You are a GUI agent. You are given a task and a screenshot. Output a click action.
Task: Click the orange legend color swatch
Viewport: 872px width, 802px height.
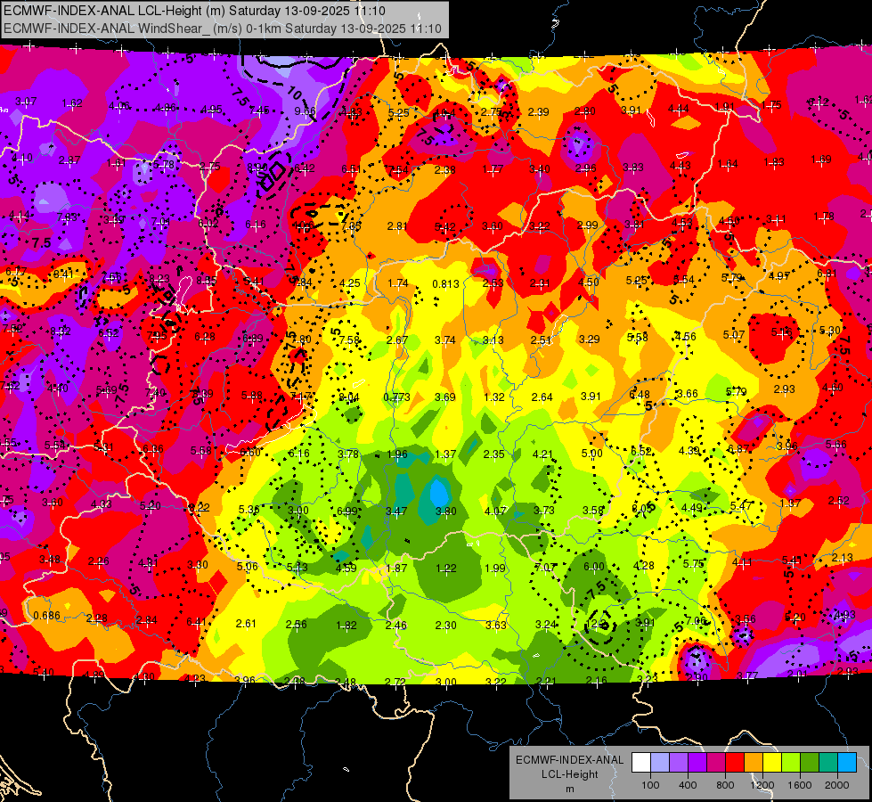pos(754,762)
